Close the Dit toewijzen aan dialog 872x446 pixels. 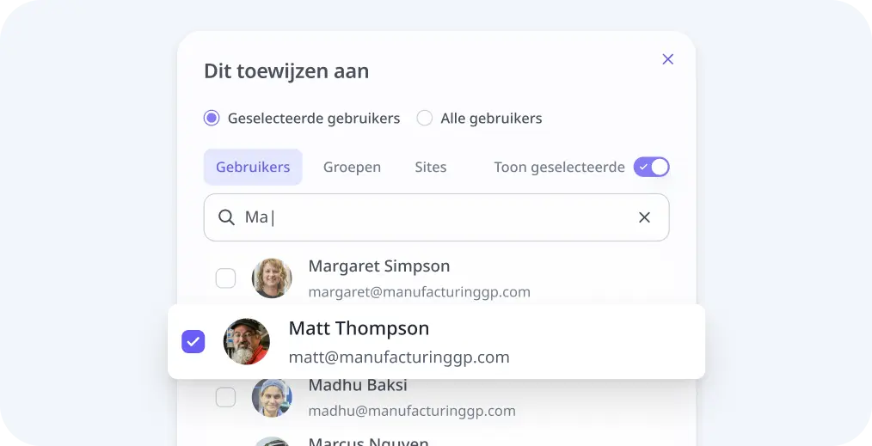(x=668, y=59)
